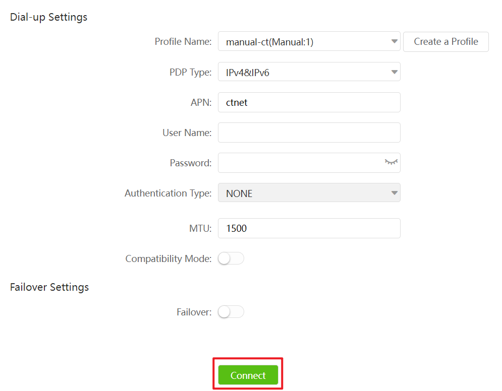Click the PDP Type label text
The height and width of the screenshot is (391, 502).
[x=190, y=72]
